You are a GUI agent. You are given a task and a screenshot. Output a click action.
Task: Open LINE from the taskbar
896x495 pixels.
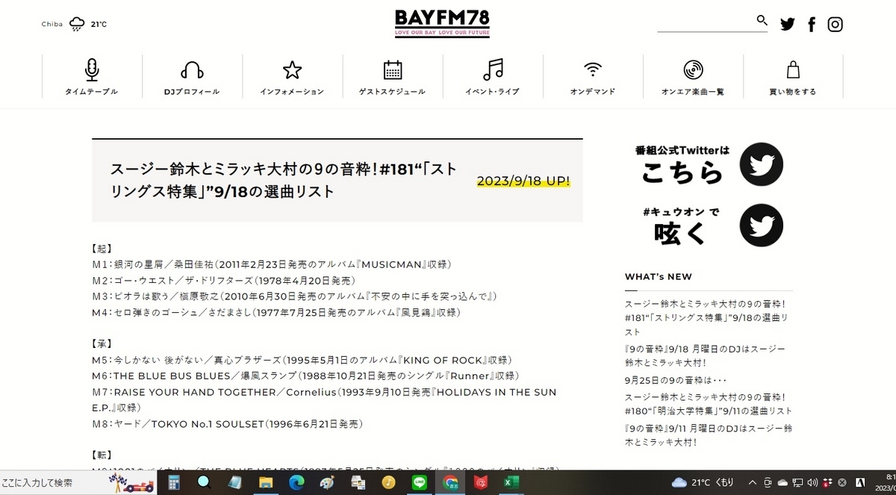pos(419,483)
